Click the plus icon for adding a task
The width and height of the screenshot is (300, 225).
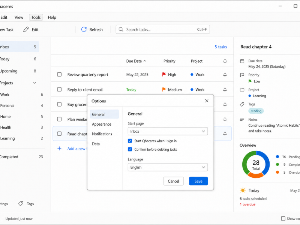(59, 148)
